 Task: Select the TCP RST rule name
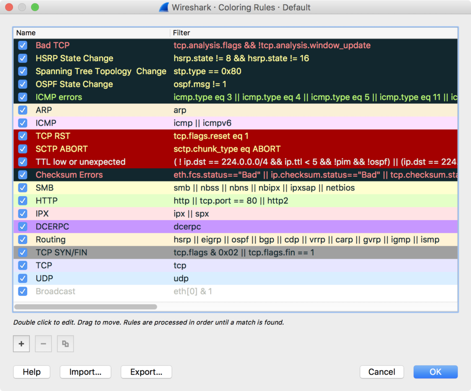pos(53,136)
